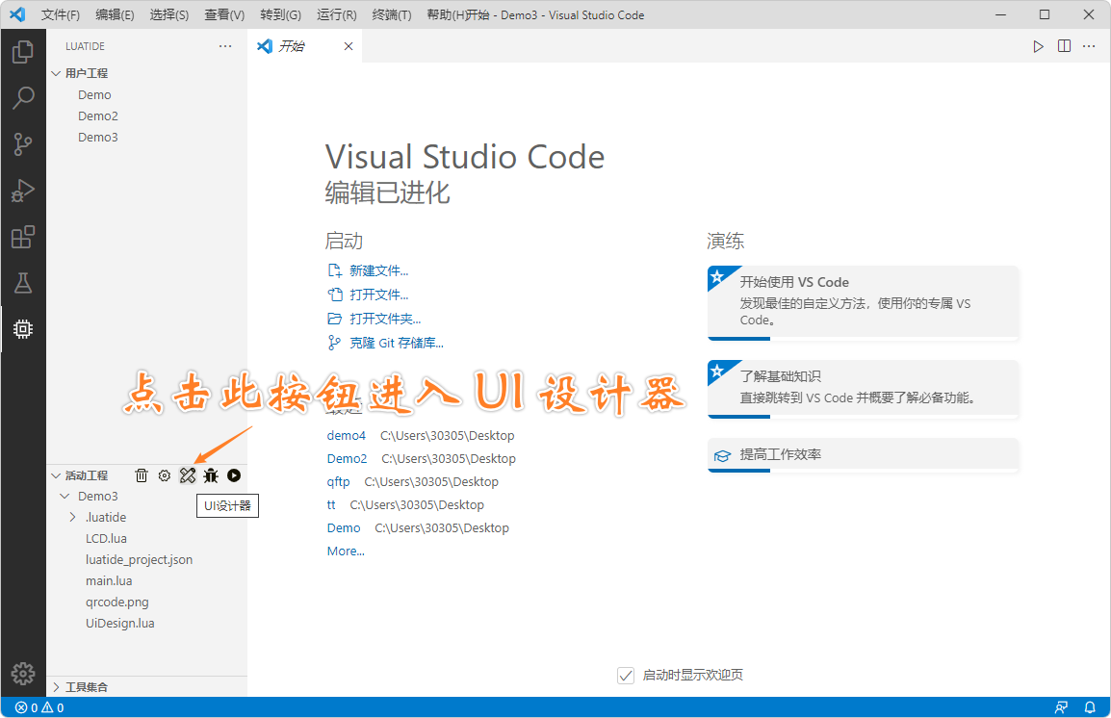
Task: Select the 开始 editor tab
Action: [x=304, y=46]
